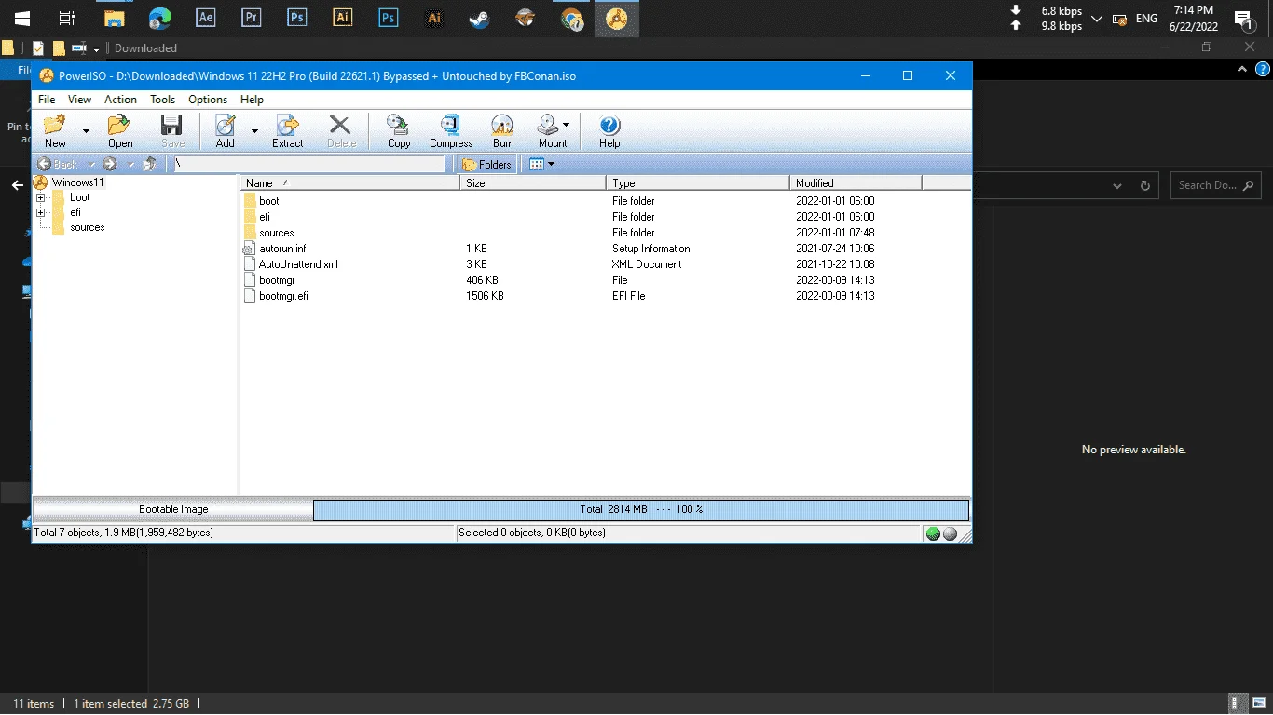
Task: Click the Burn disc toolbar icon
Action: tap(503, 126)
